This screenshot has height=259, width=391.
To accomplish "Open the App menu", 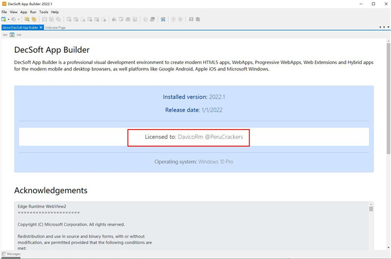I will coord(23,12).
